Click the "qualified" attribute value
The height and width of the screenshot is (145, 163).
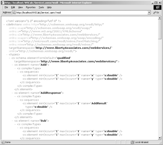click(x=64, y=58)
